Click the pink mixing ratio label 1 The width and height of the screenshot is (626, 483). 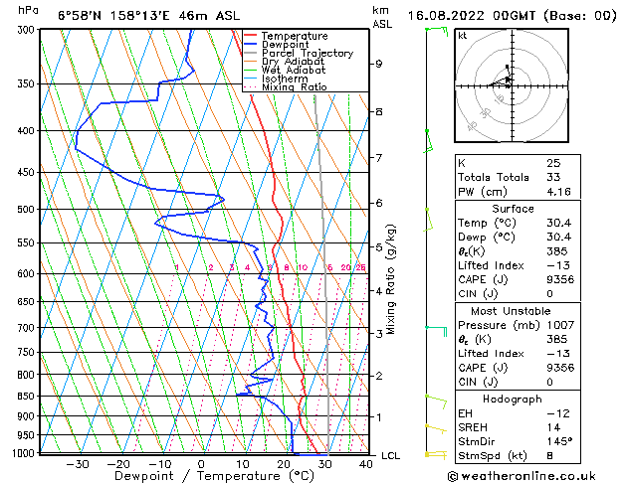coord(176,267)
